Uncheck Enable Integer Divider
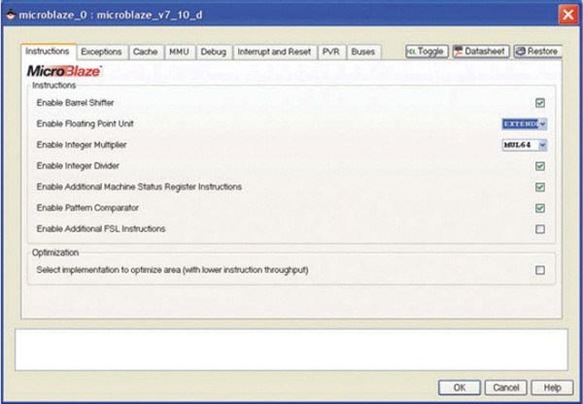The height and width of the screenshot is (404, 583). [x=540, y=166]
